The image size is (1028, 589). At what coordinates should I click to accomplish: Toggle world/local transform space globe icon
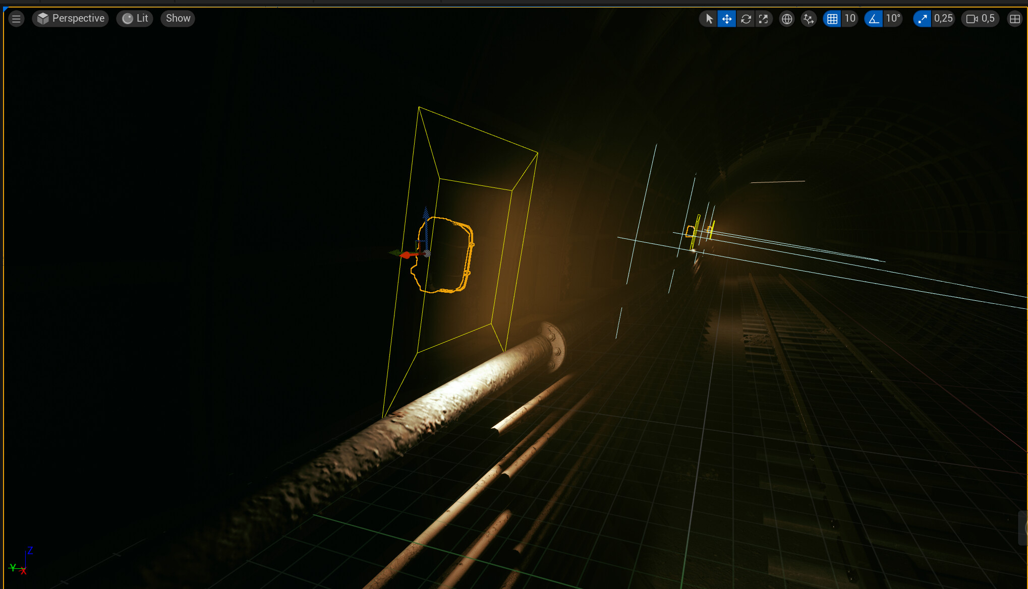[x=786, y=18]
